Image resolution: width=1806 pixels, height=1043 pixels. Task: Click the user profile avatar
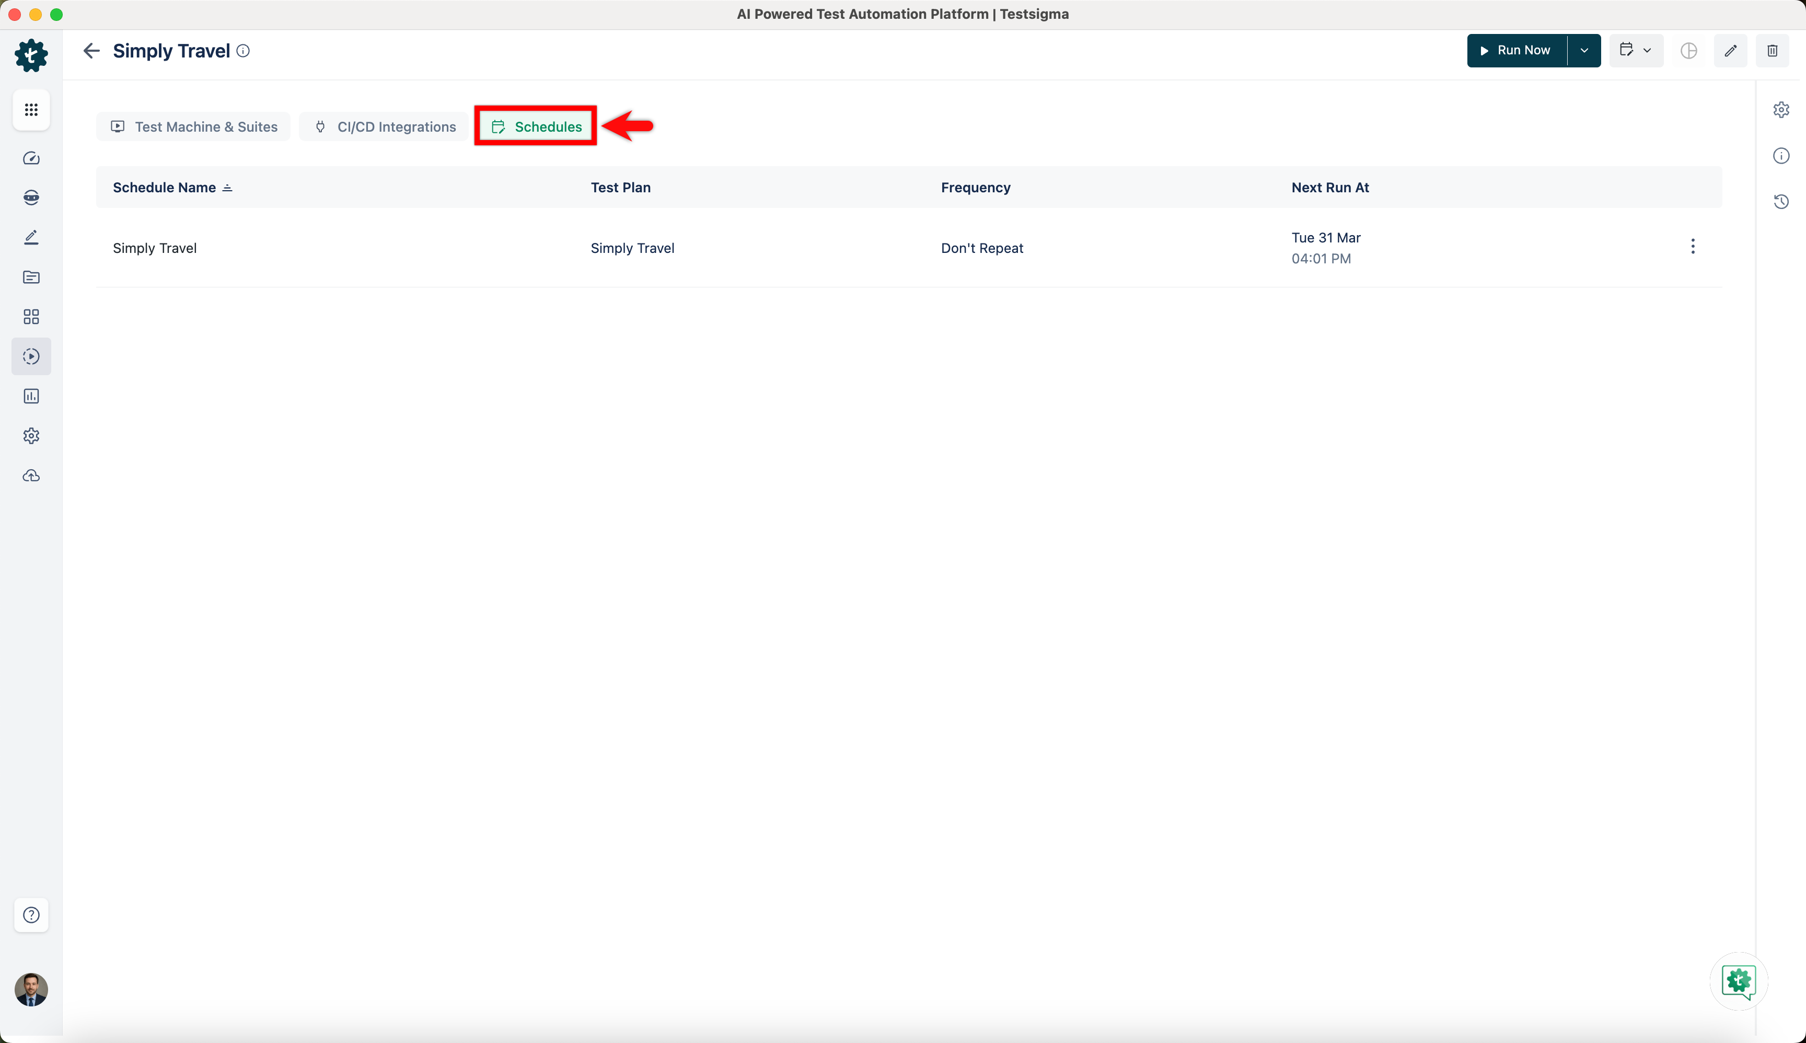tap(31, 989)
